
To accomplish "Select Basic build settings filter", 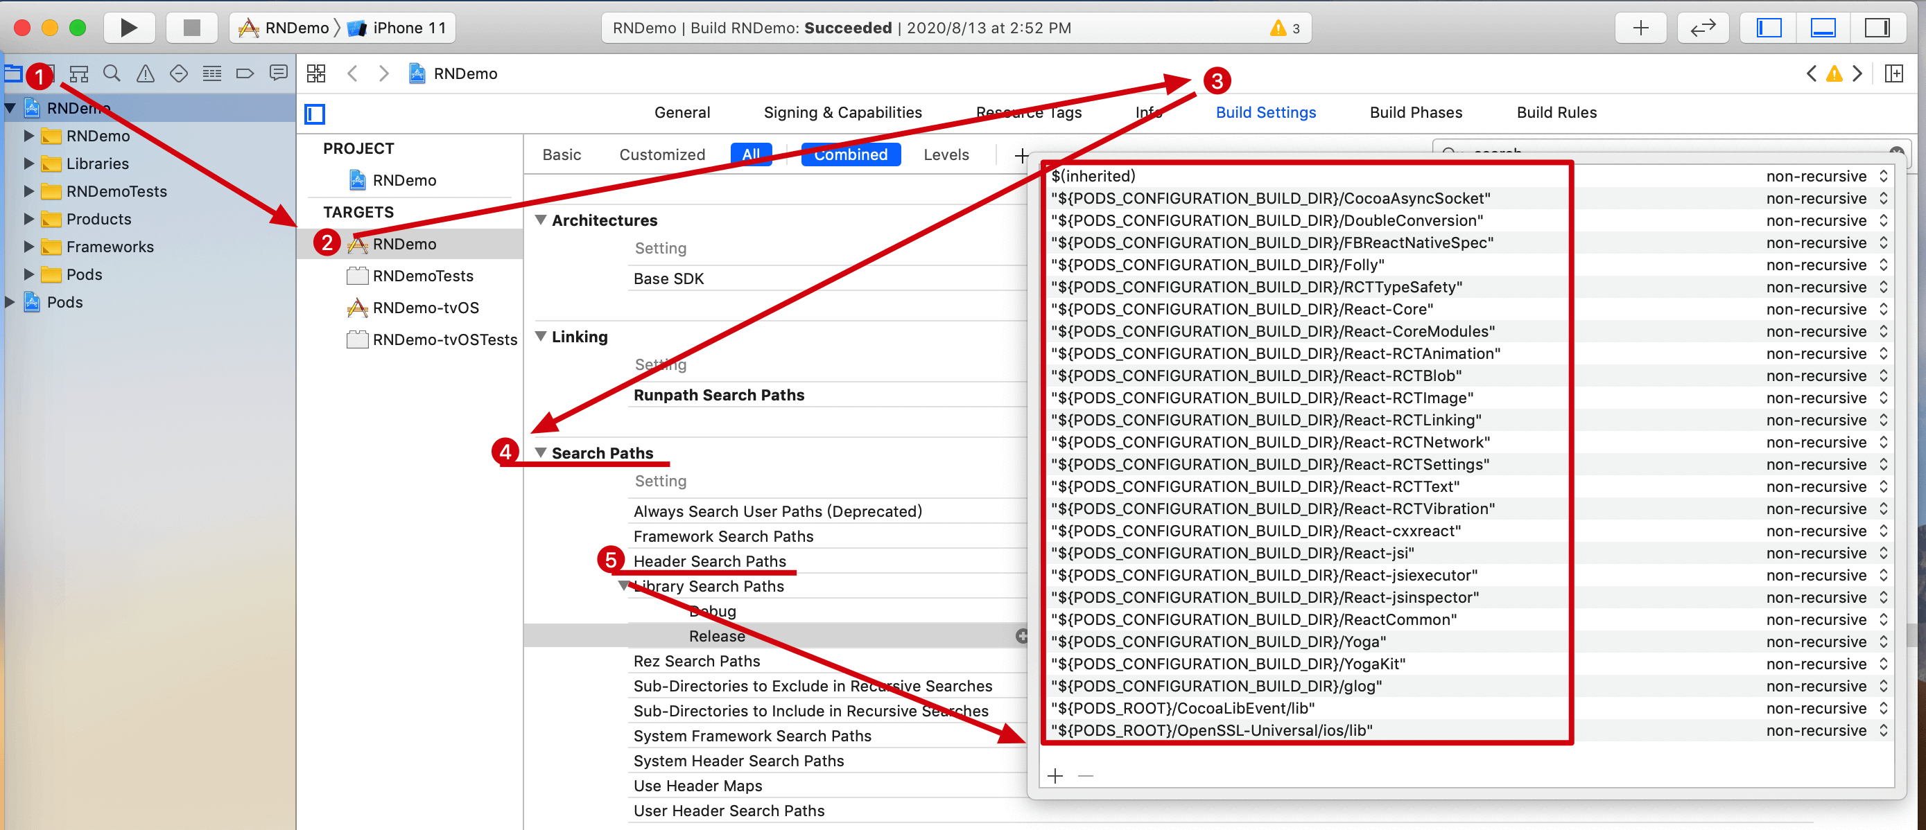I will click(562, 154).
